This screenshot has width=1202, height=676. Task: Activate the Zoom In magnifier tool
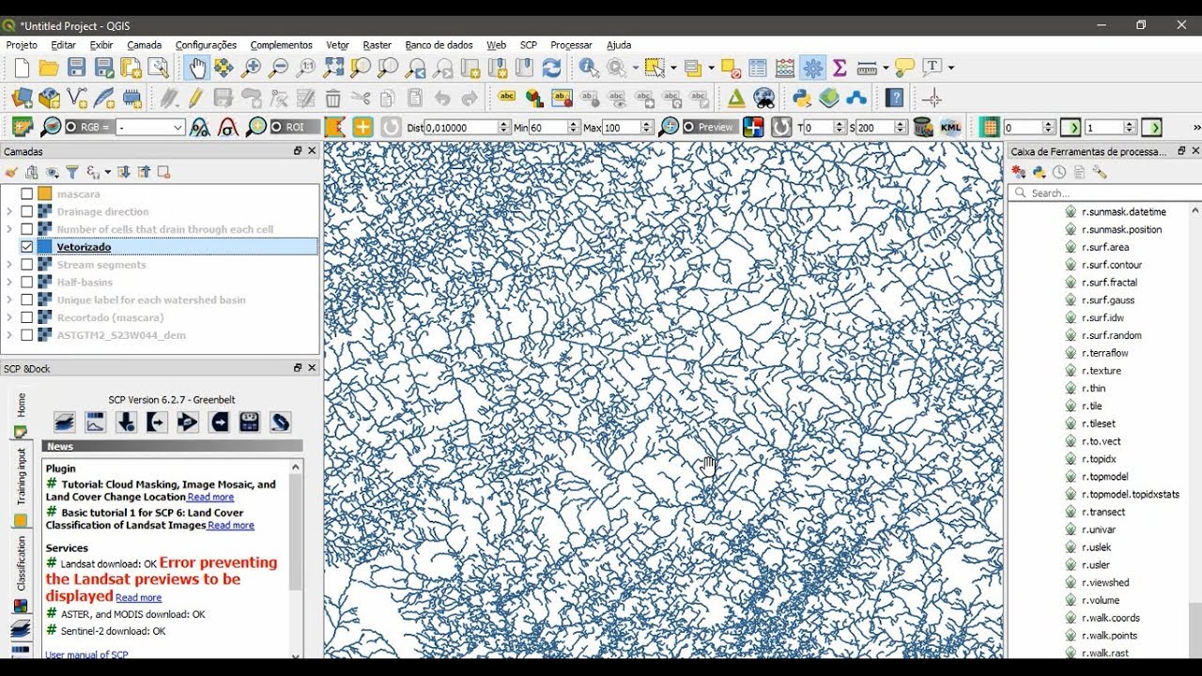point(251,68)
